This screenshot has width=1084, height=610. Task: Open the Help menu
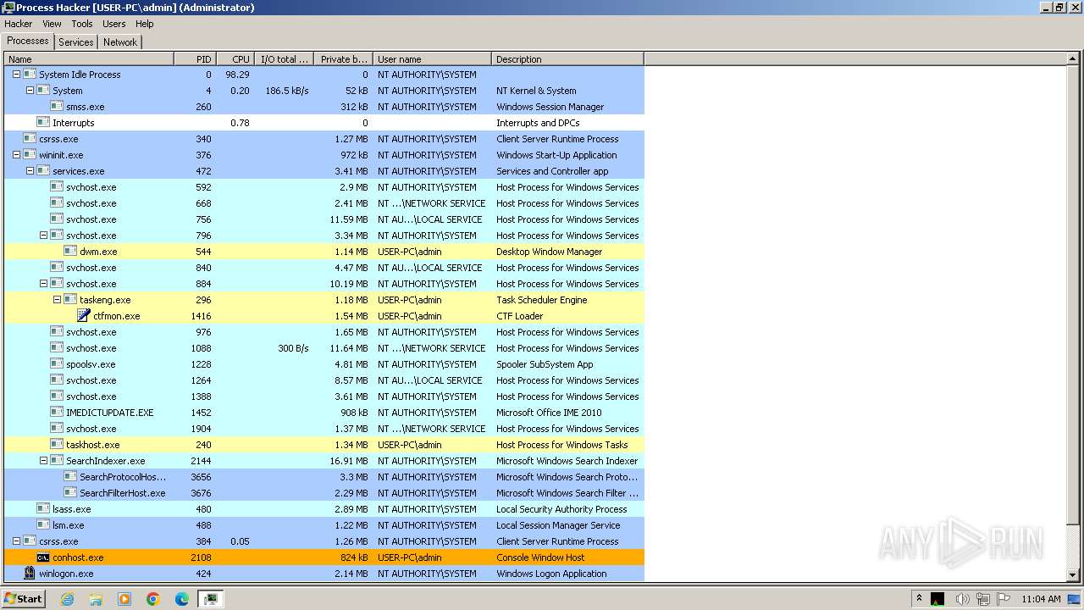coord(145,24)
